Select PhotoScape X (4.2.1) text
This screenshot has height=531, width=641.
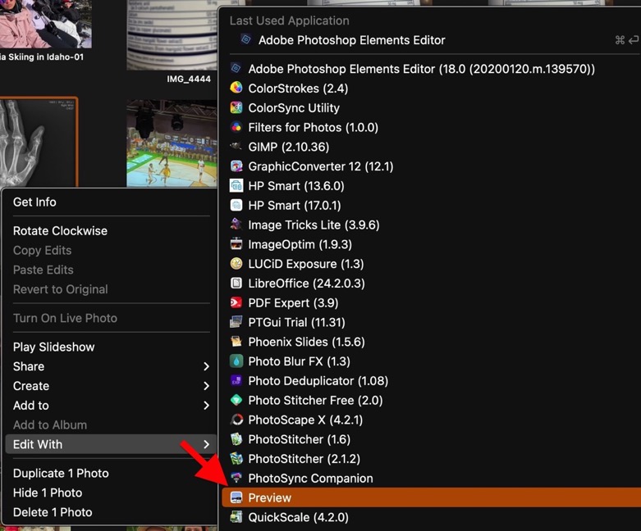click(305, 420)
